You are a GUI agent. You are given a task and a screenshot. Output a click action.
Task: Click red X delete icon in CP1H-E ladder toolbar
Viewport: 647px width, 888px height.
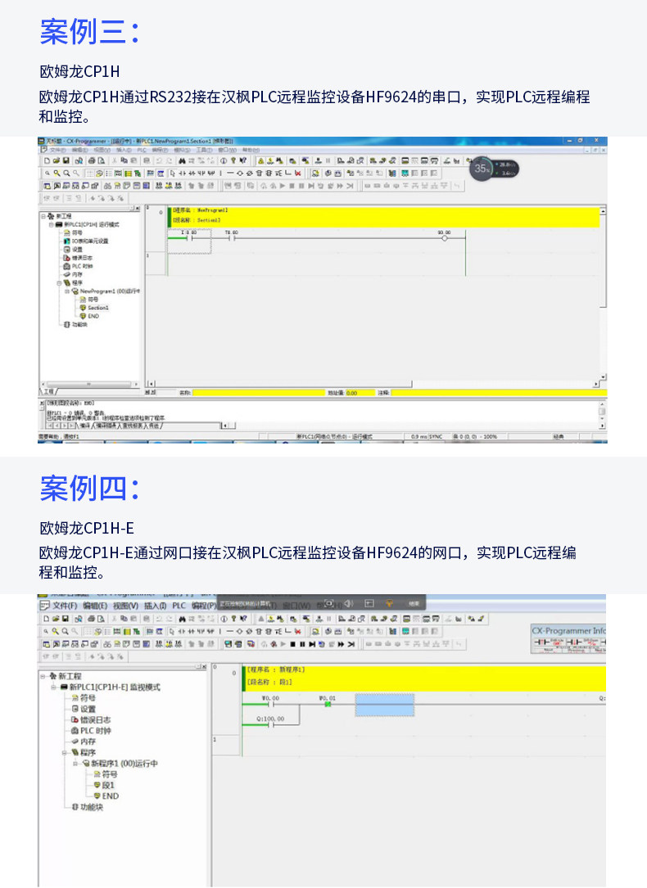[x=297, y=632]
